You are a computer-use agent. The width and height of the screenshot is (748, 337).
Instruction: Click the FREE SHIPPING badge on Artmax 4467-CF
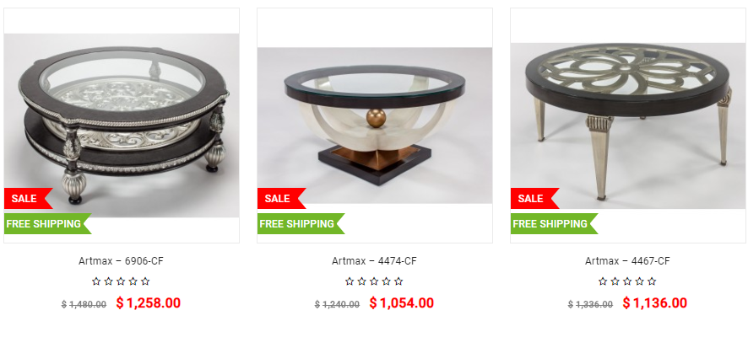(x=555, y=224)
